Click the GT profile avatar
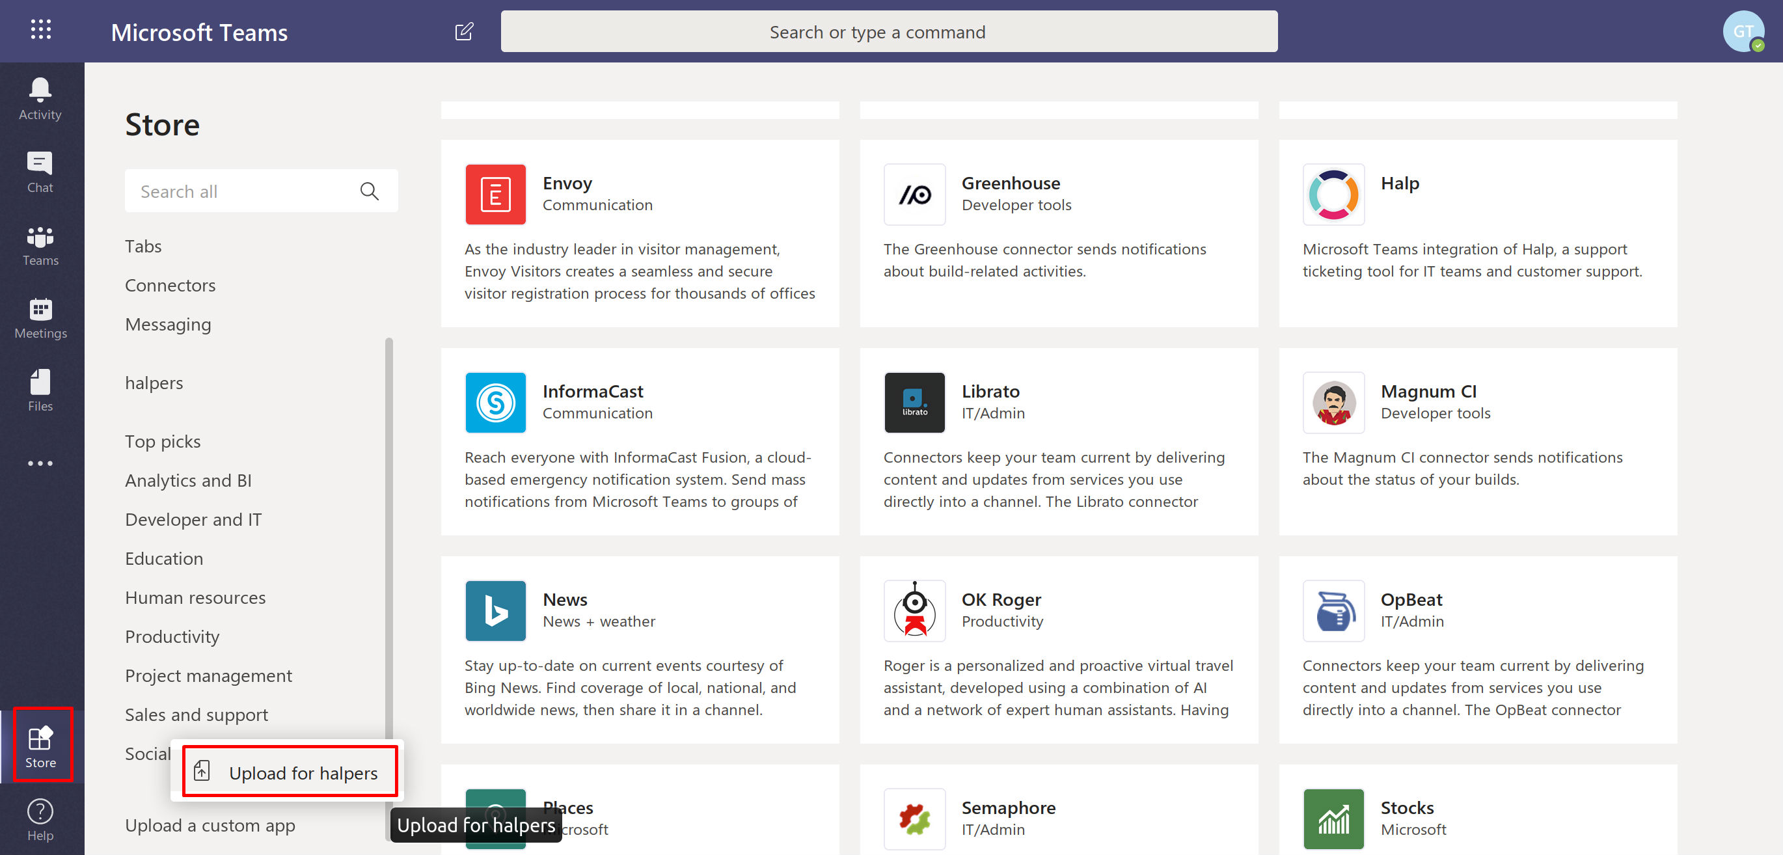 (x=1742, y=31)
